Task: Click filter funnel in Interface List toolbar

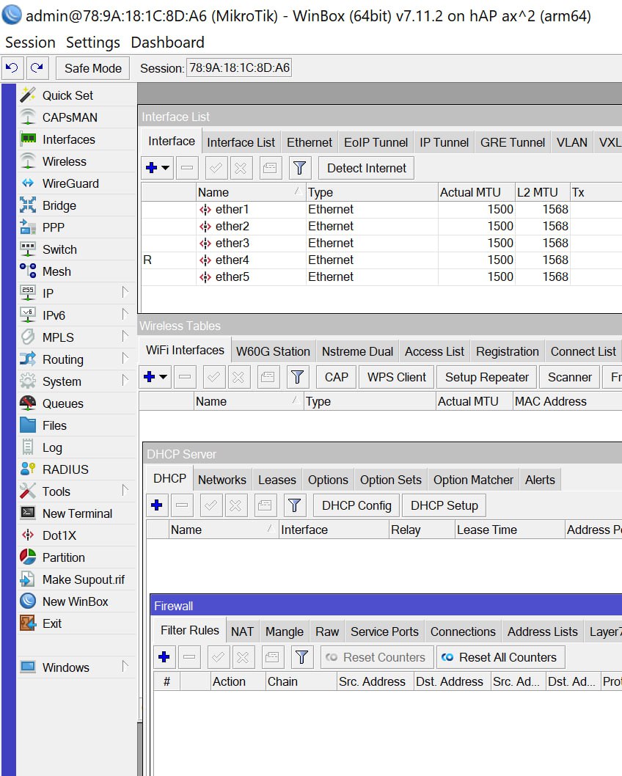Action: (x=299, y=168)
